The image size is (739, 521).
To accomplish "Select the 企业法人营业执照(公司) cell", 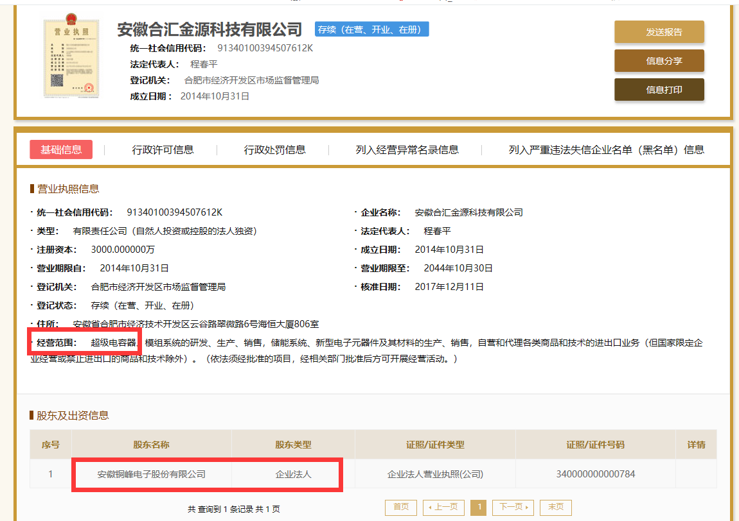I will 435,474.
